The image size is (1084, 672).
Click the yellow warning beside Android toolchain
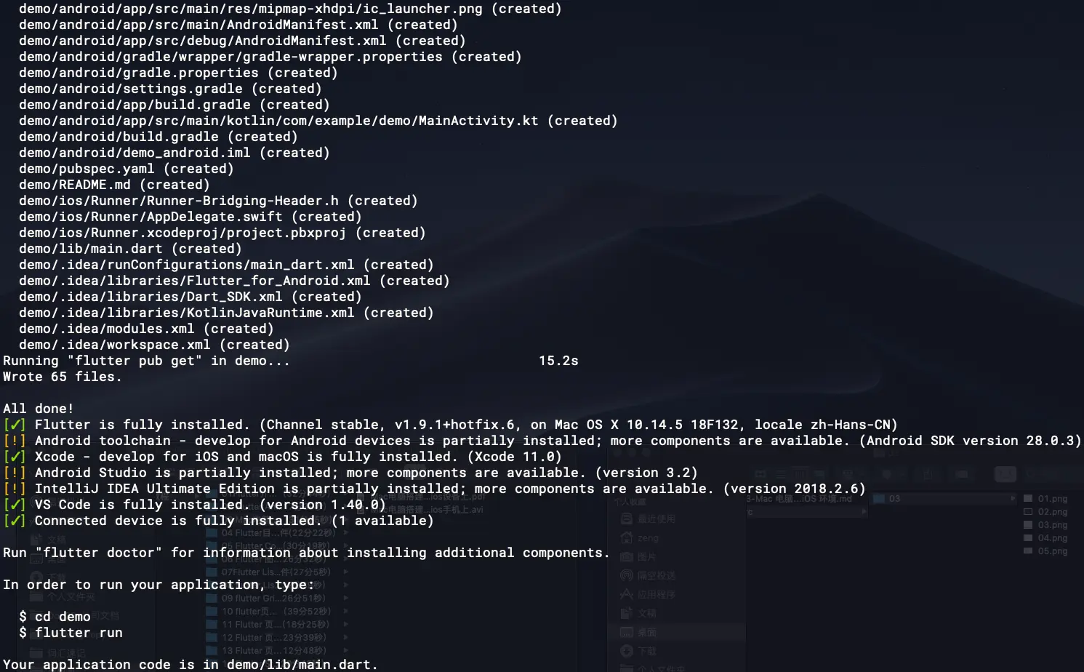(x=15, y=441)
